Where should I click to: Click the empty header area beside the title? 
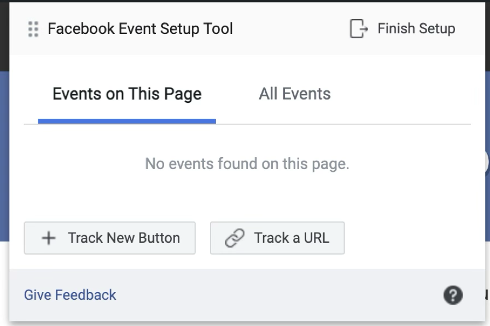pos(290,28)
